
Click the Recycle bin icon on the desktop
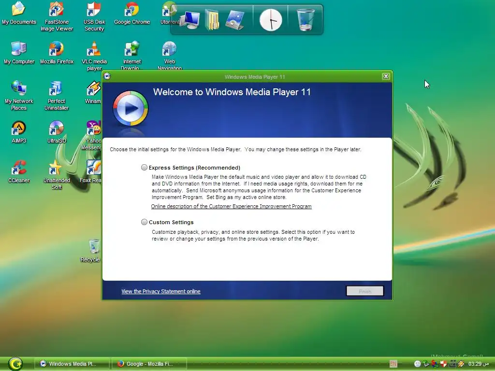coord(91,251)
